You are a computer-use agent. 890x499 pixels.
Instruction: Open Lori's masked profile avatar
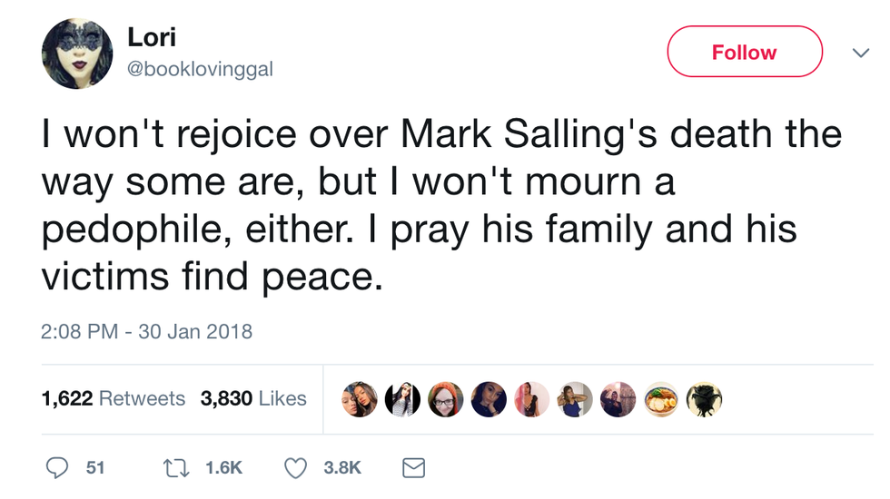point(76,54)
